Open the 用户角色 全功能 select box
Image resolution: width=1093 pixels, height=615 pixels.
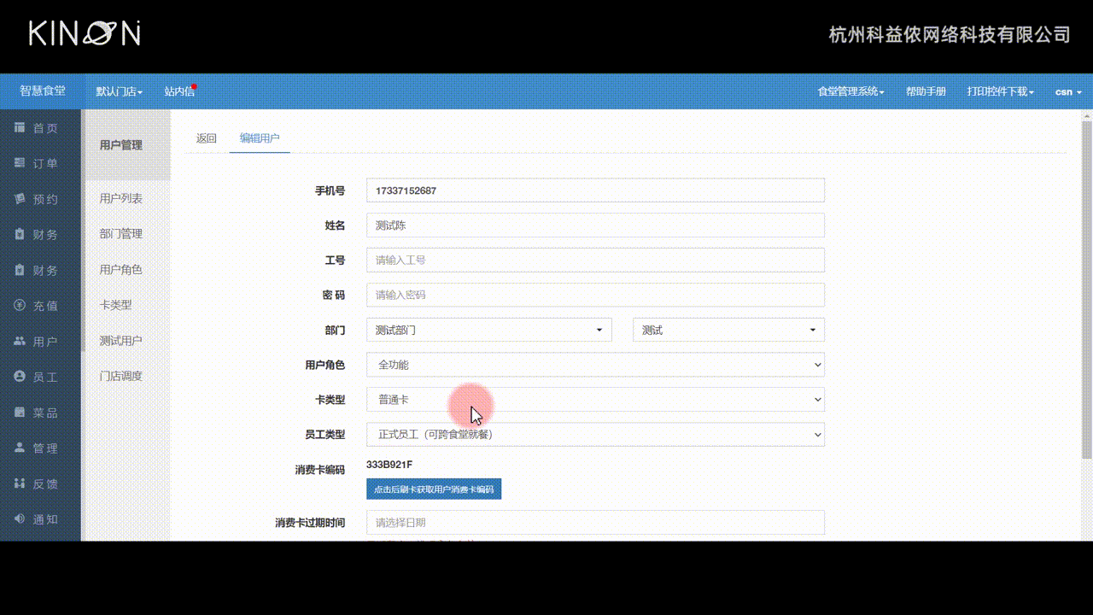point(595,365)
